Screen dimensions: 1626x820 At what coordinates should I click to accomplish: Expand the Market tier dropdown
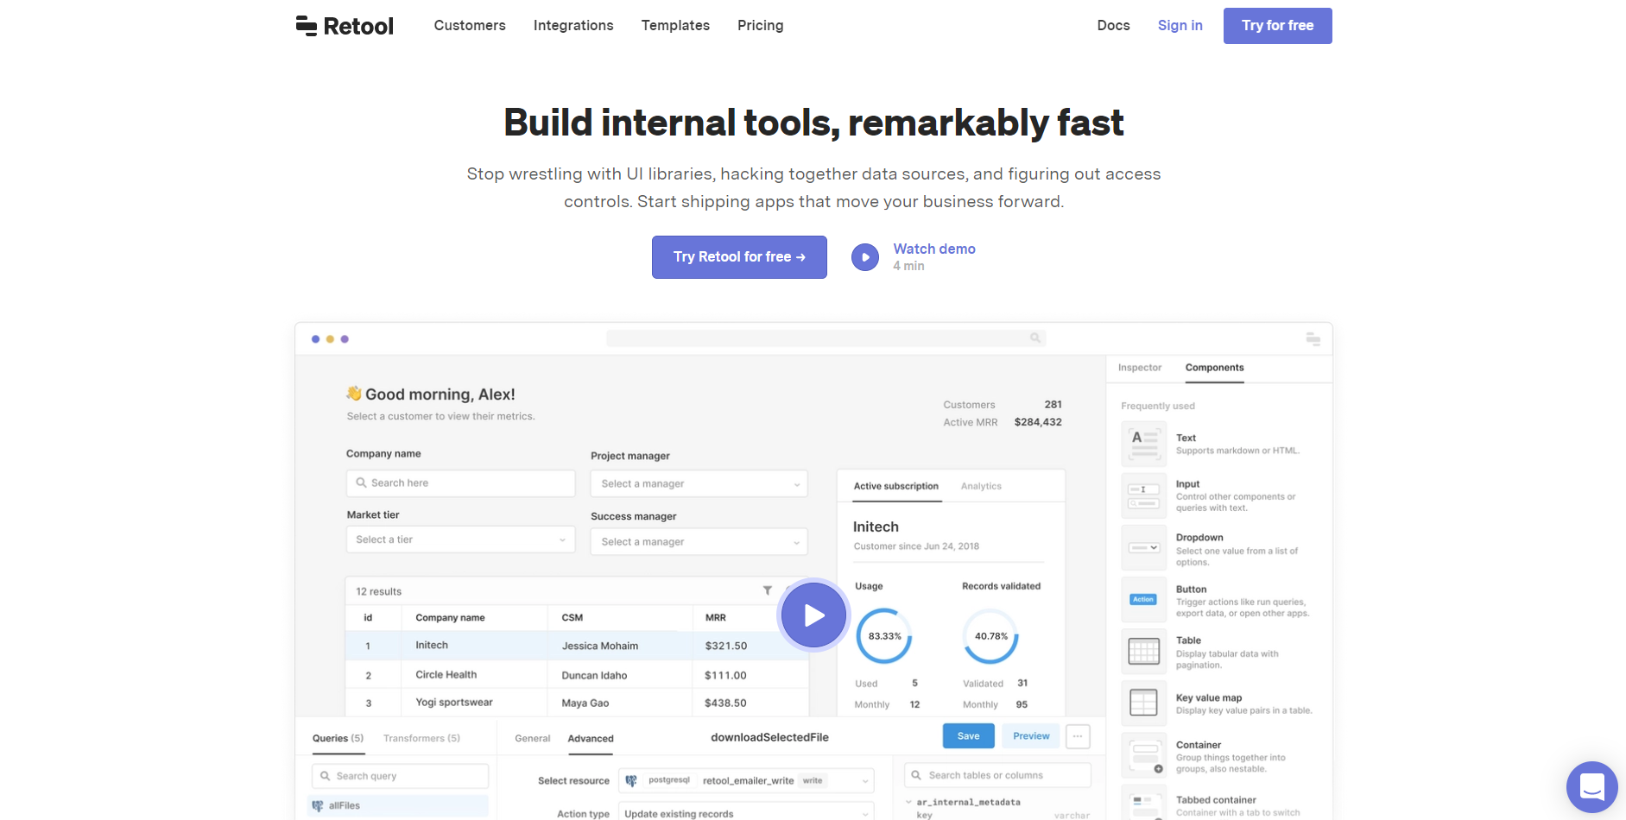click(460, 539)
